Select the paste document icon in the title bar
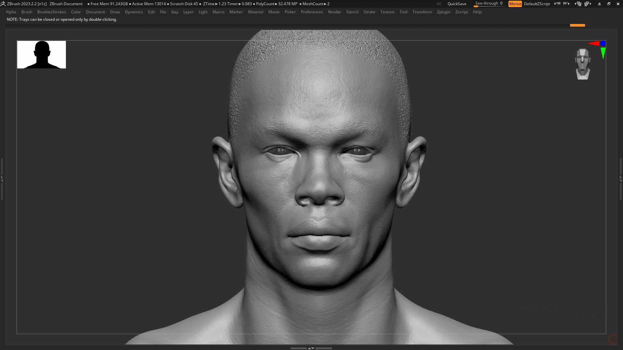Viewport: 623px width, 350px height. [587, 4]
